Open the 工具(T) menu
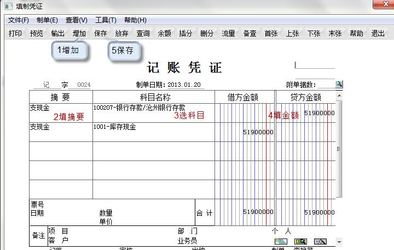Viewport: 394px width, 250px height. [x=106, y=20]
